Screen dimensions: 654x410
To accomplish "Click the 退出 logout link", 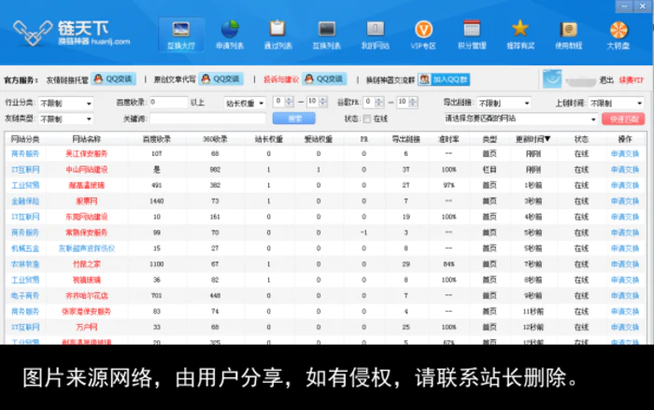I will click(x=606, y=80).
